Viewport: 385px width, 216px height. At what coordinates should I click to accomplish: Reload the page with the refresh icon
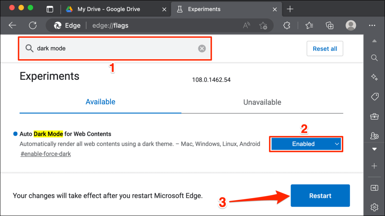[33, 25]
